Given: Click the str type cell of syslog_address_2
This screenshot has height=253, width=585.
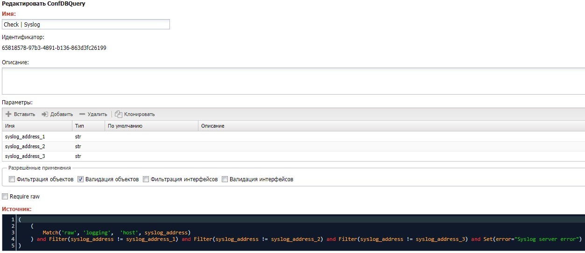Looking at the screenshot, I should click(x=88, y=146).
